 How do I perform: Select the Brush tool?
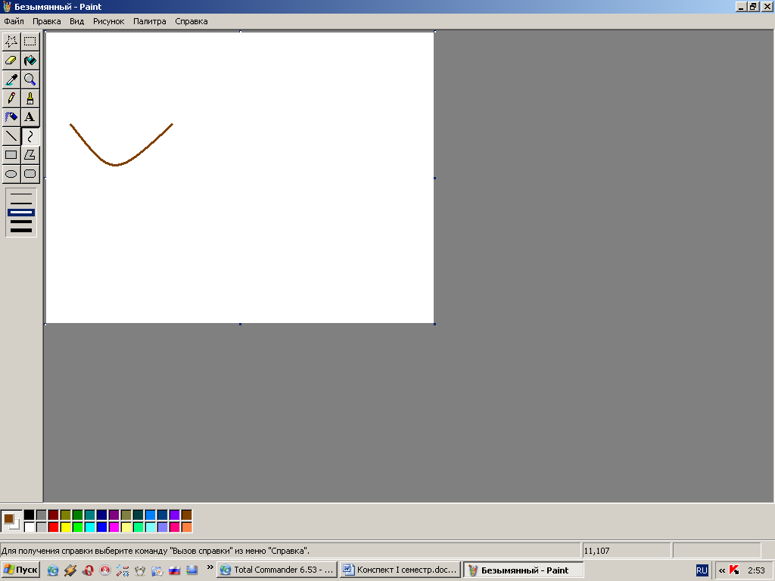30,98
